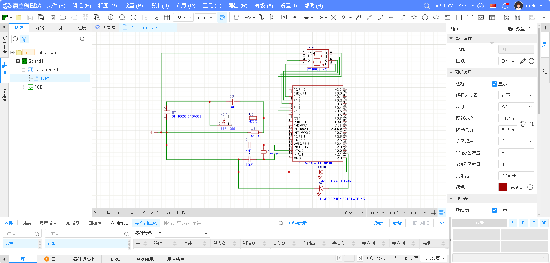Click the Zoom Out magnifier icon
550x263 pixels.
coord(122,17)
